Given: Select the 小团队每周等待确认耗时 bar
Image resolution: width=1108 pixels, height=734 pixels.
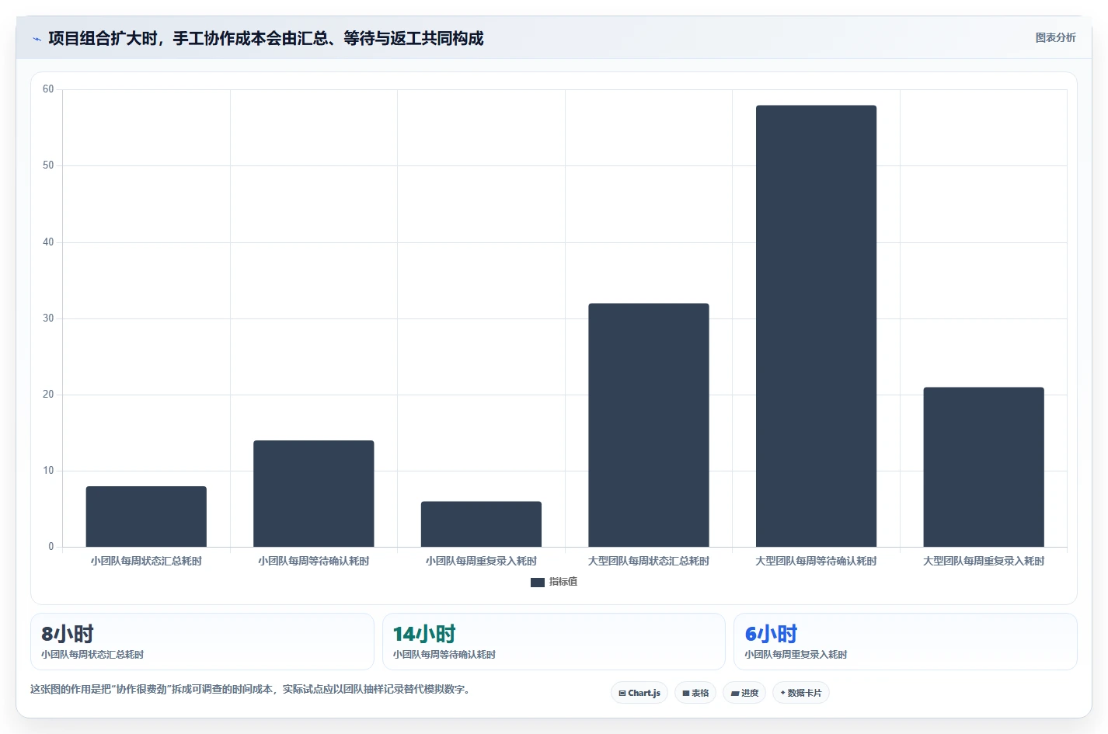Looking at the screenshot, I should (314, 494).
